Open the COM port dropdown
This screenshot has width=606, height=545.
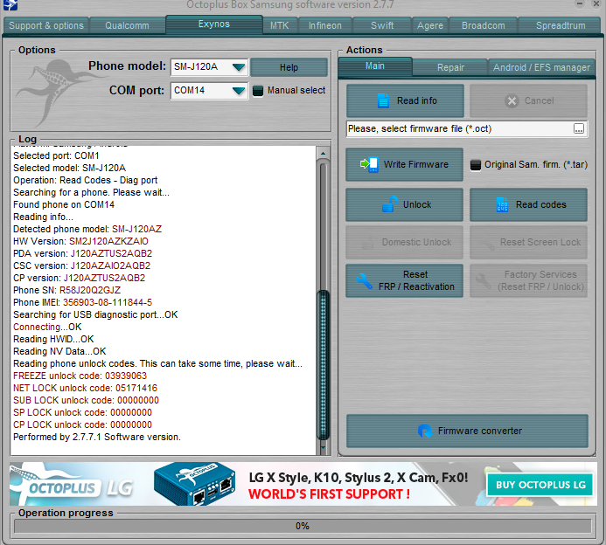click(x=239, y=91)
